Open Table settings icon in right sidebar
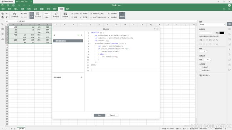This screenshot has height=130, width=232. (x=230, y=29)
